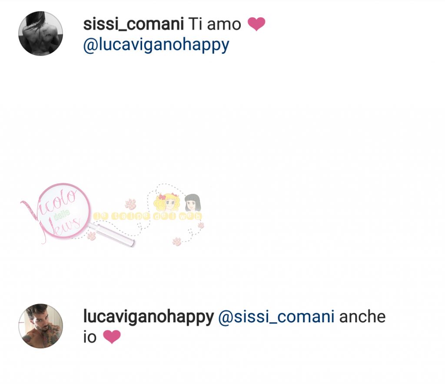Viewport: 445px width, 384px height.
Task: Click the pink heart after "io"
Action: point(112,337)
